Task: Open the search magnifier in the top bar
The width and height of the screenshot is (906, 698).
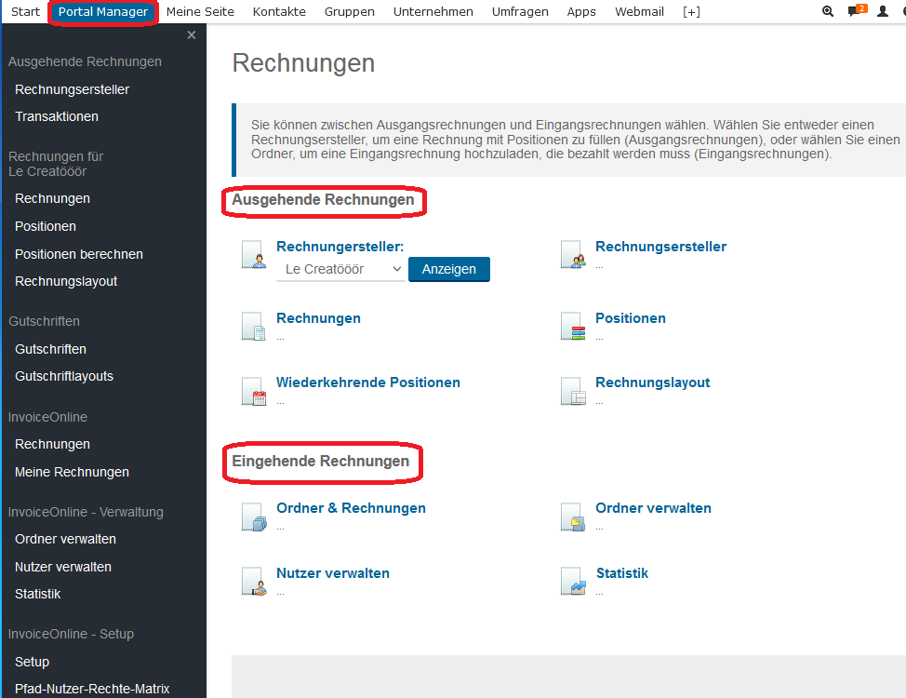Action: point(827,12)
